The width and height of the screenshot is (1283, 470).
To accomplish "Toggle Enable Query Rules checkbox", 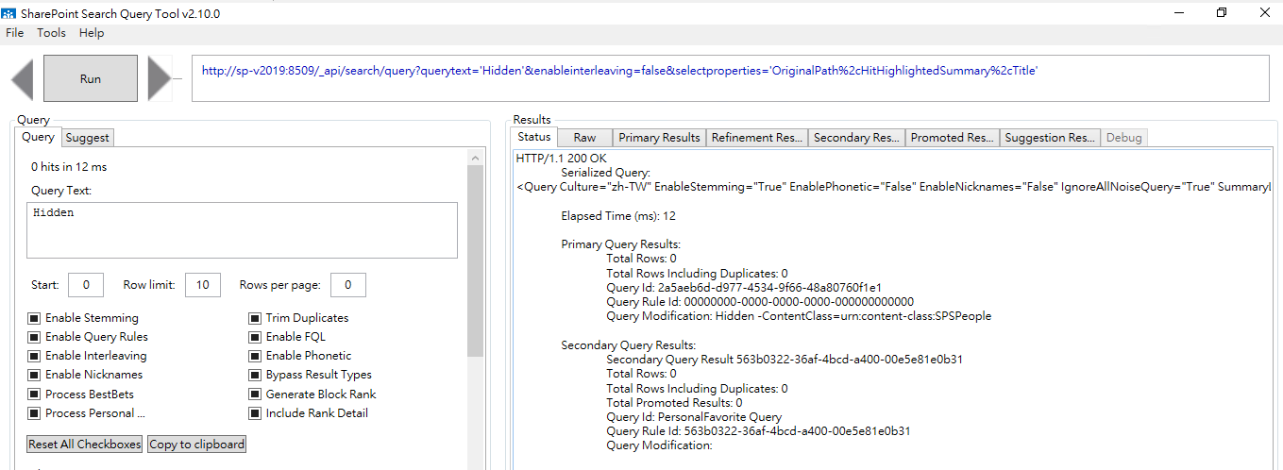I will tap(34, 337).
